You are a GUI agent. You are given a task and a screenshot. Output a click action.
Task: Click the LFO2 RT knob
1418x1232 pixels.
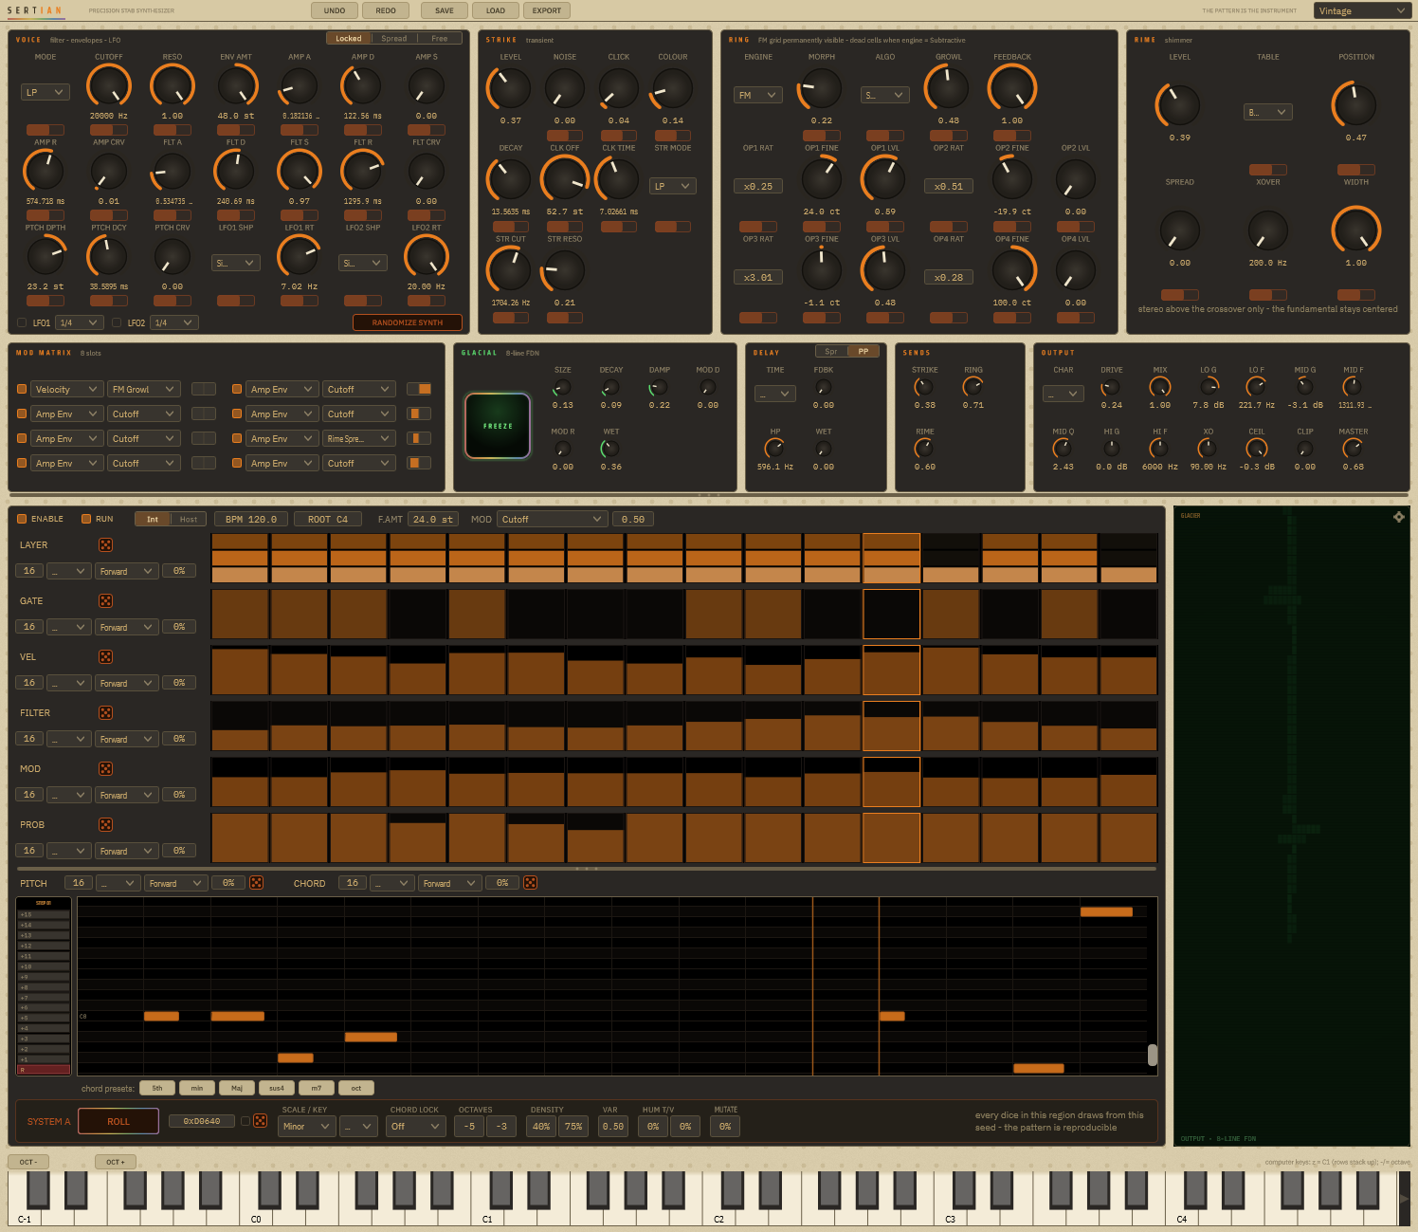tap(427, 256)
